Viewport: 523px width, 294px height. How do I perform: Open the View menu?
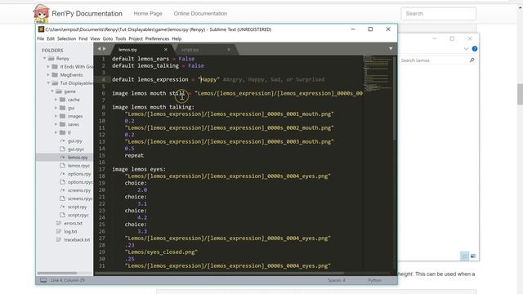tap(95, 38)
